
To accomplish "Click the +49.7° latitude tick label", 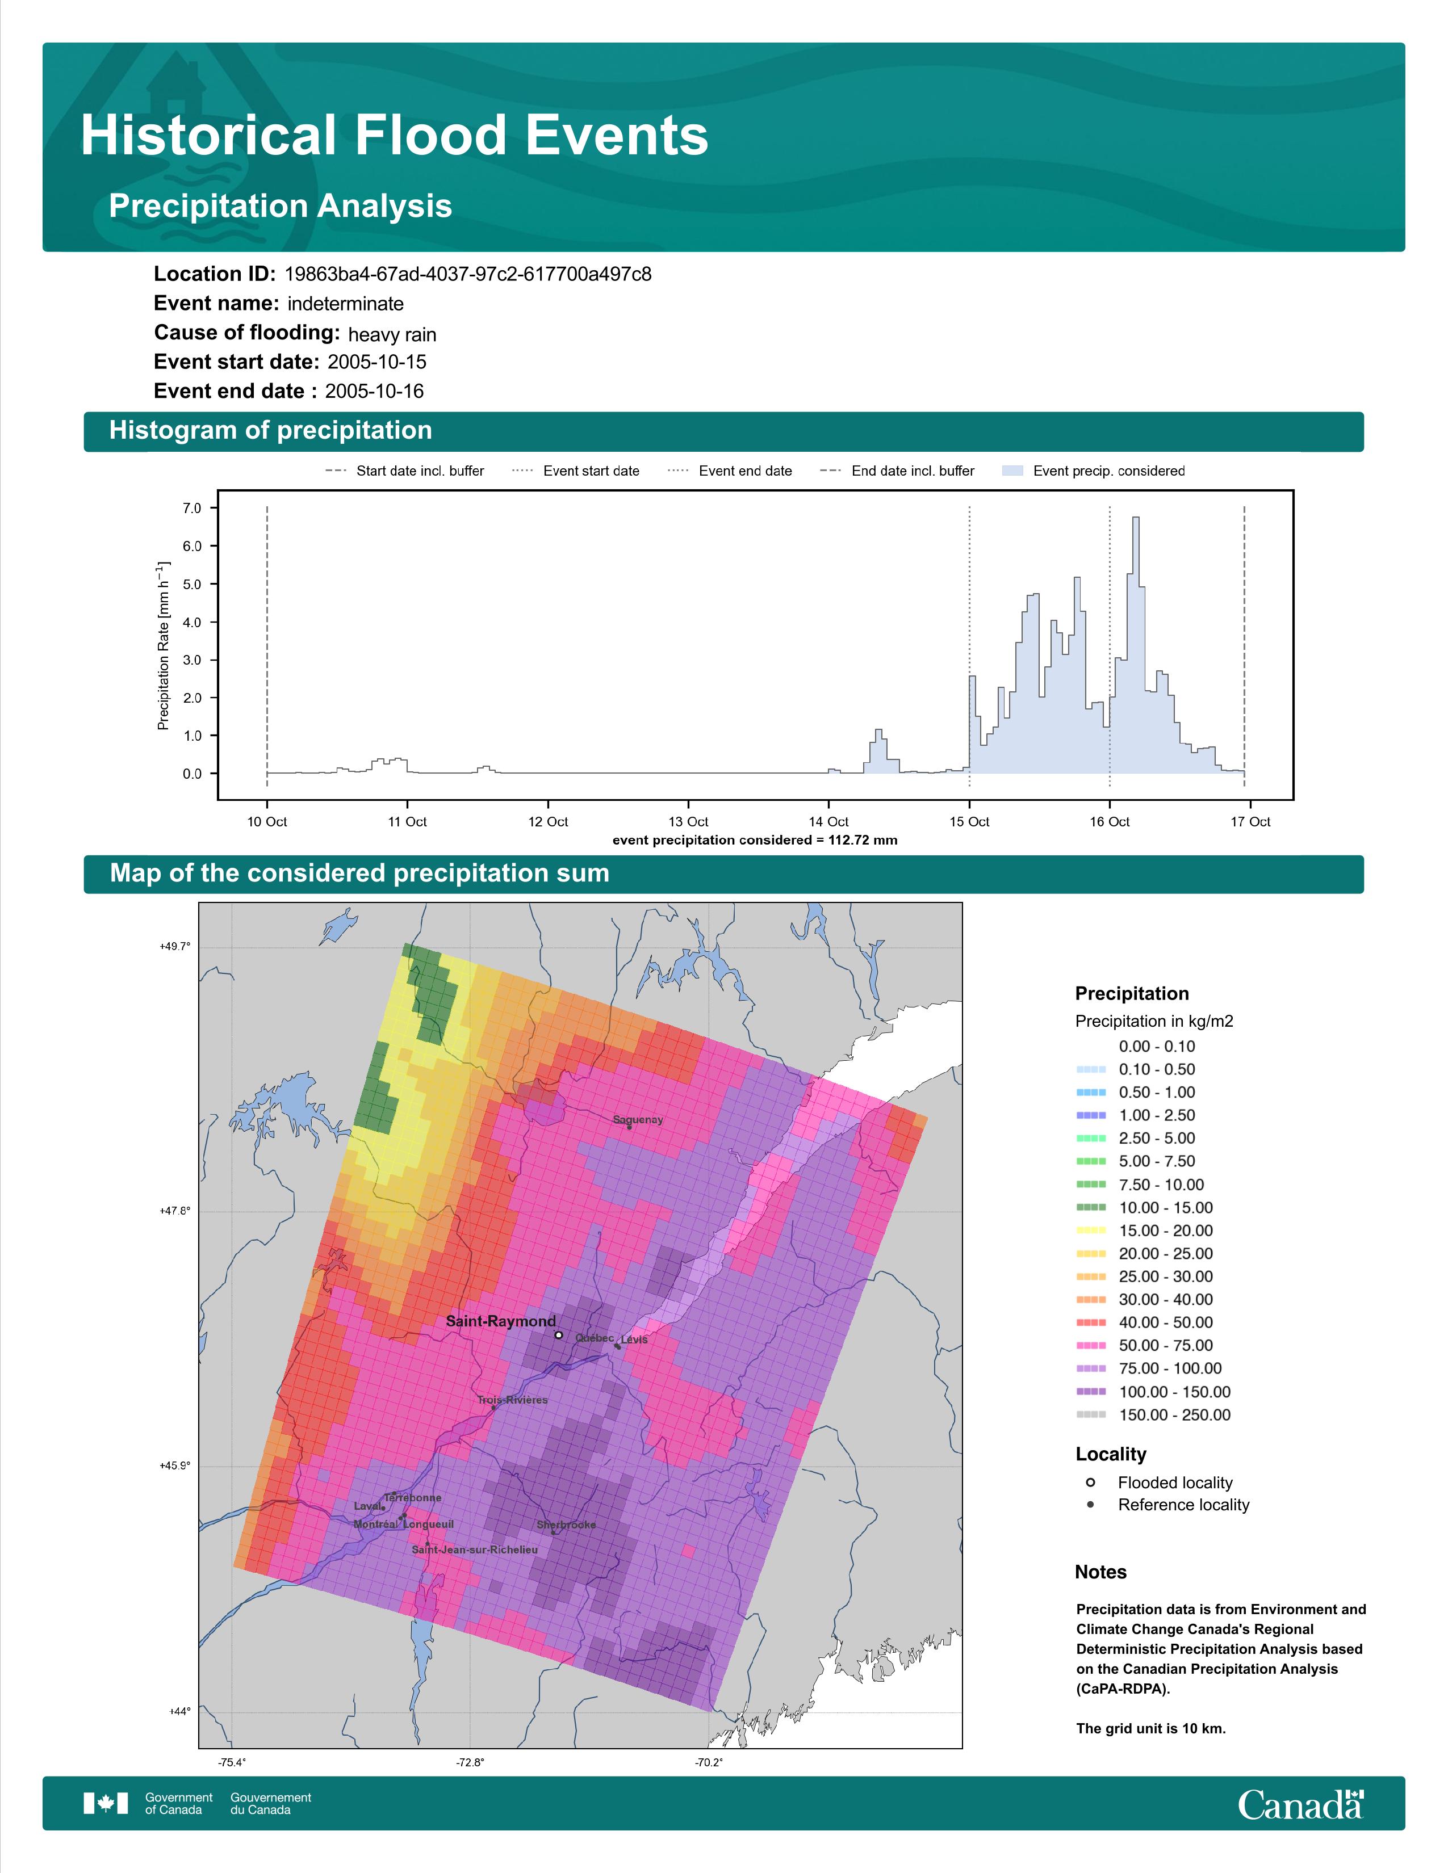I will click(175, 946).
